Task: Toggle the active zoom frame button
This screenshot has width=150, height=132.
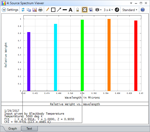Action: (x=85, y=10)
